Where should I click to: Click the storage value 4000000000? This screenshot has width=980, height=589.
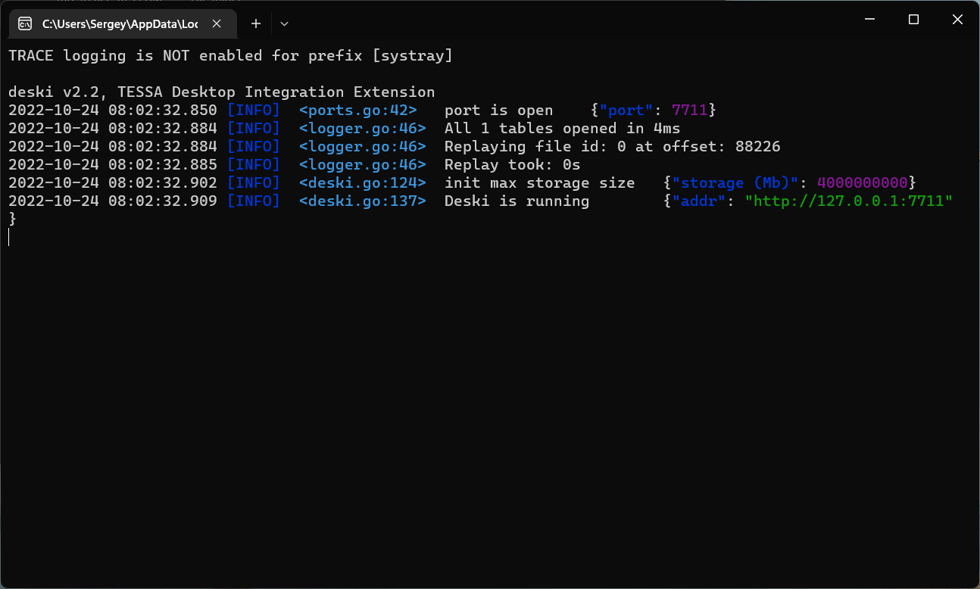coord(862,183)
